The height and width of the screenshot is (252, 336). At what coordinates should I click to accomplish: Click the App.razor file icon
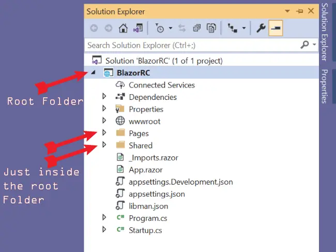(120, 169)
